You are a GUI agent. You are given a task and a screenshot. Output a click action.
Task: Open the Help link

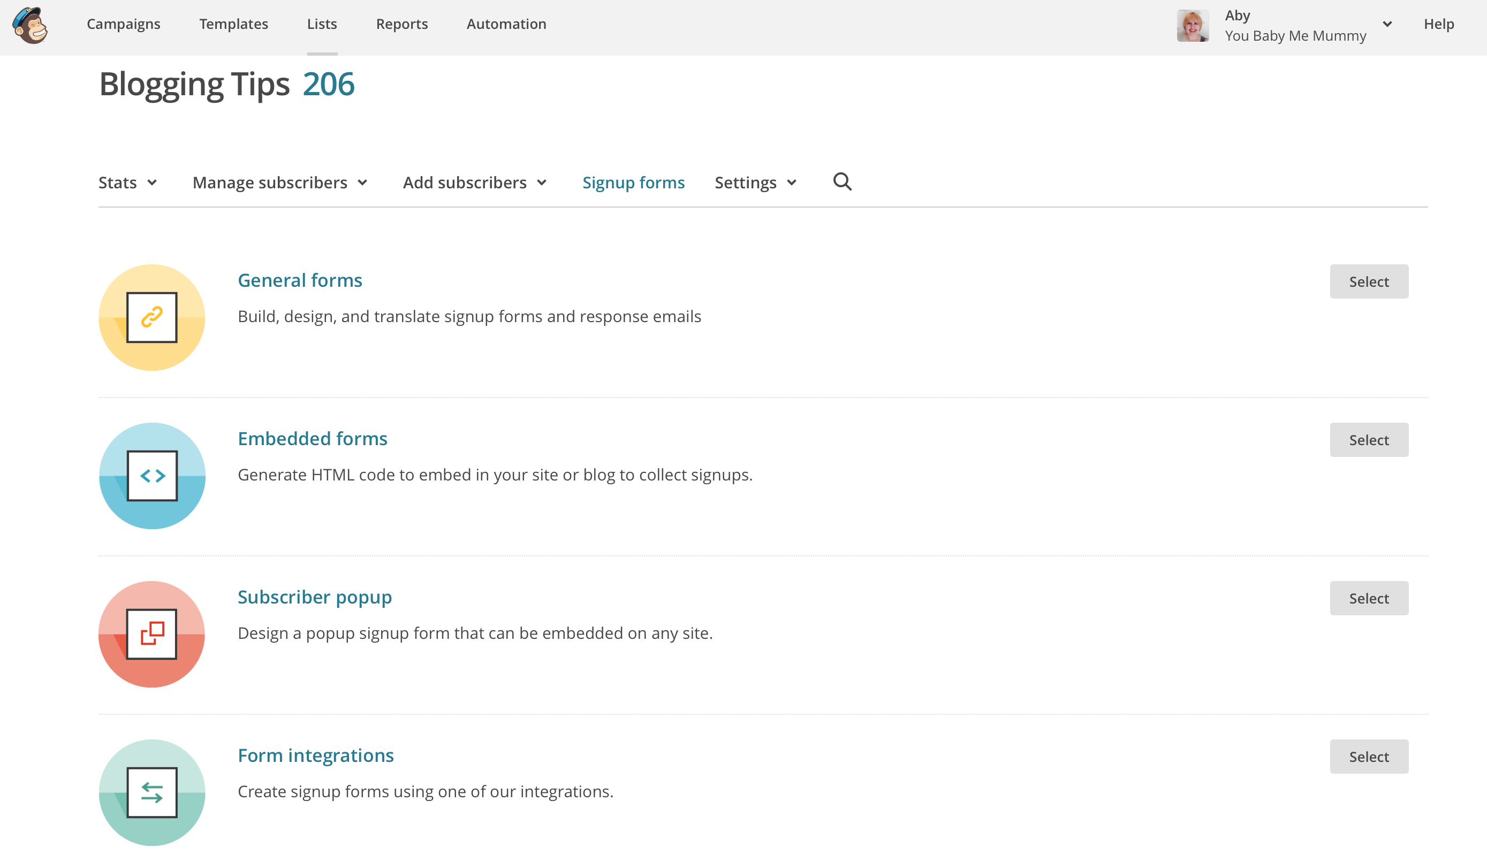click(x=1439, y=24)
